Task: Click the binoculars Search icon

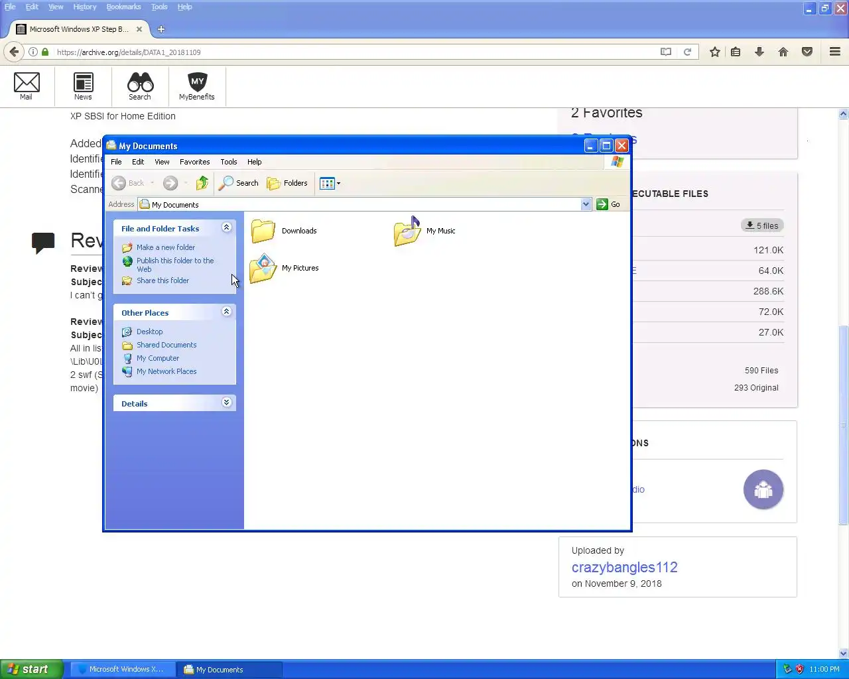Action: [x=140, y=86]
